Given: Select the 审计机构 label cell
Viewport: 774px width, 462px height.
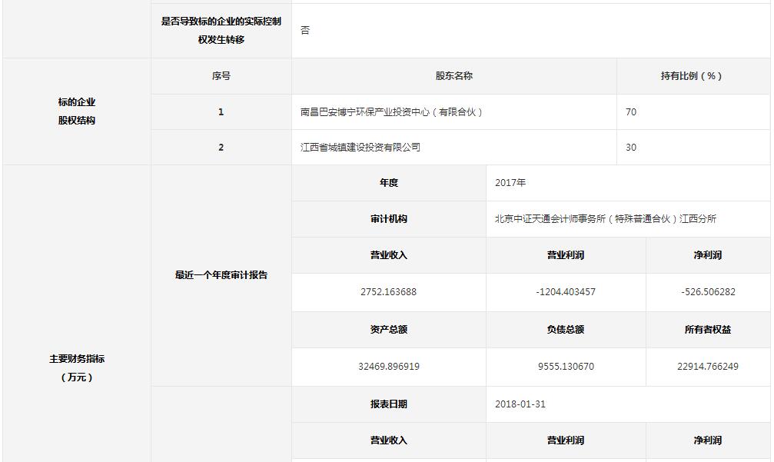Looking at the screenshot, I should pos(388,219).
